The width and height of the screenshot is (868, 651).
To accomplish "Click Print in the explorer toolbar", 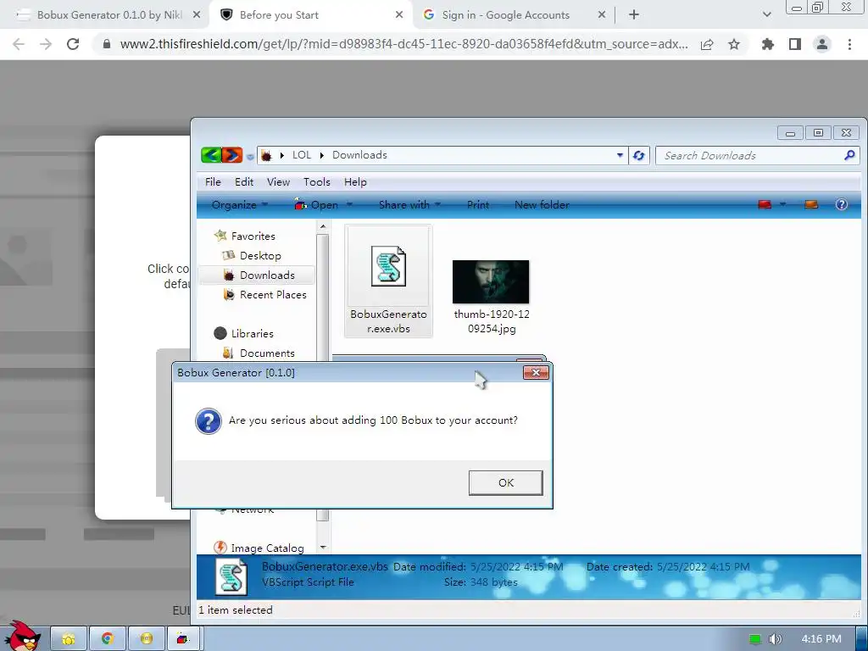I will 478,205.
